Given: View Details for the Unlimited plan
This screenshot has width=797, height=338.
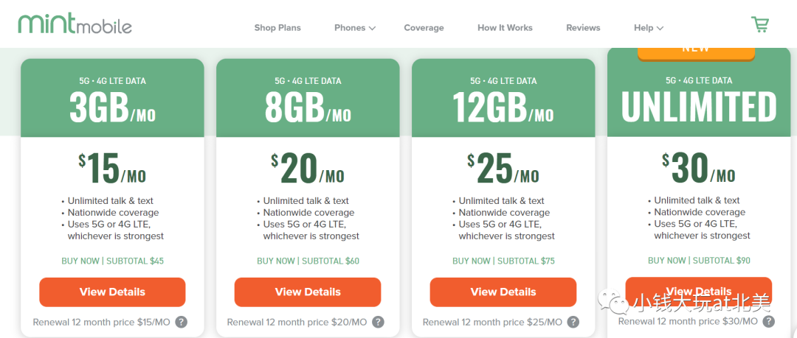Looking at the screenshot, I should 698,292.
